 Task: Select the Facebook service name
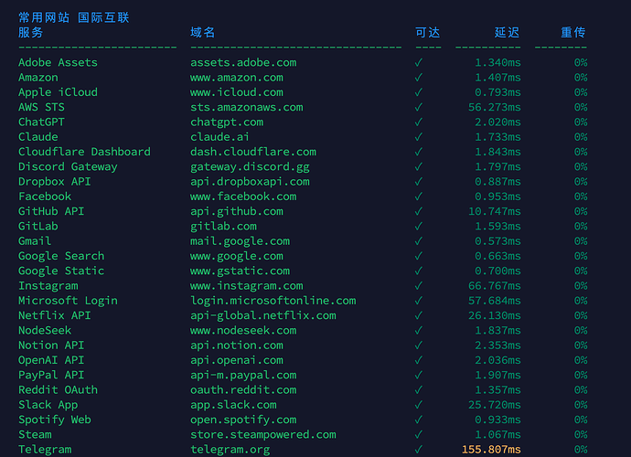pyautogui.click(x=45, y=197)
